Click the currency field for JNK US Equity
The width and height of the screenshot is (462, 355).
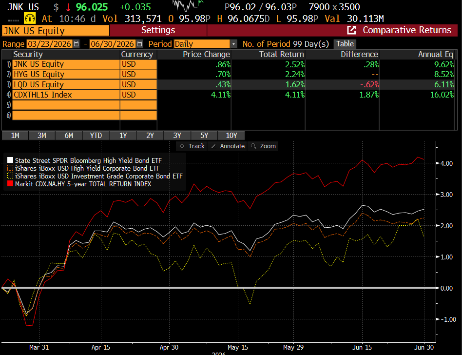click(138, 64)
